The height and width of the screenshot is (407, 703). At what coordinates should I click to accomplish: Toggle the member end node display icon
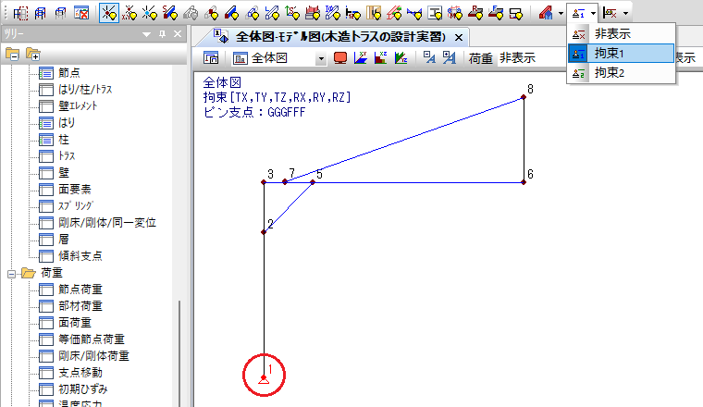pos(211,13)
